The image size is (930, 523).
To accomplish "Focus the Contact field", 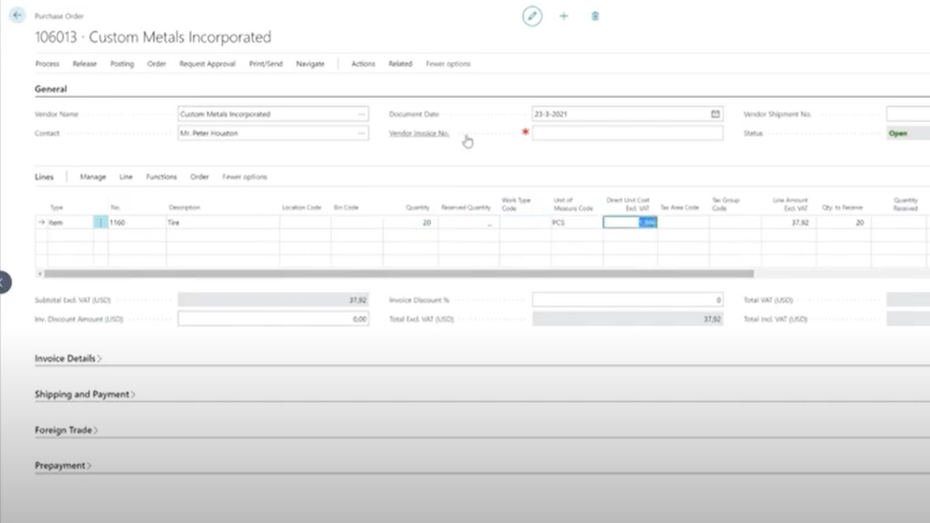I will [273, 133].
